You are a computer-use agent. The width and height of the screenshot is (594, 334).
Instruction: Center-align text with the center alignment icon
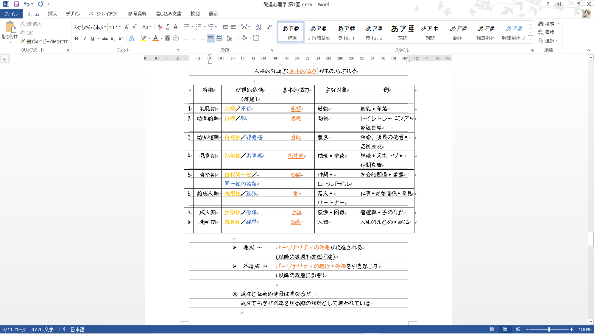click(195, 38)
